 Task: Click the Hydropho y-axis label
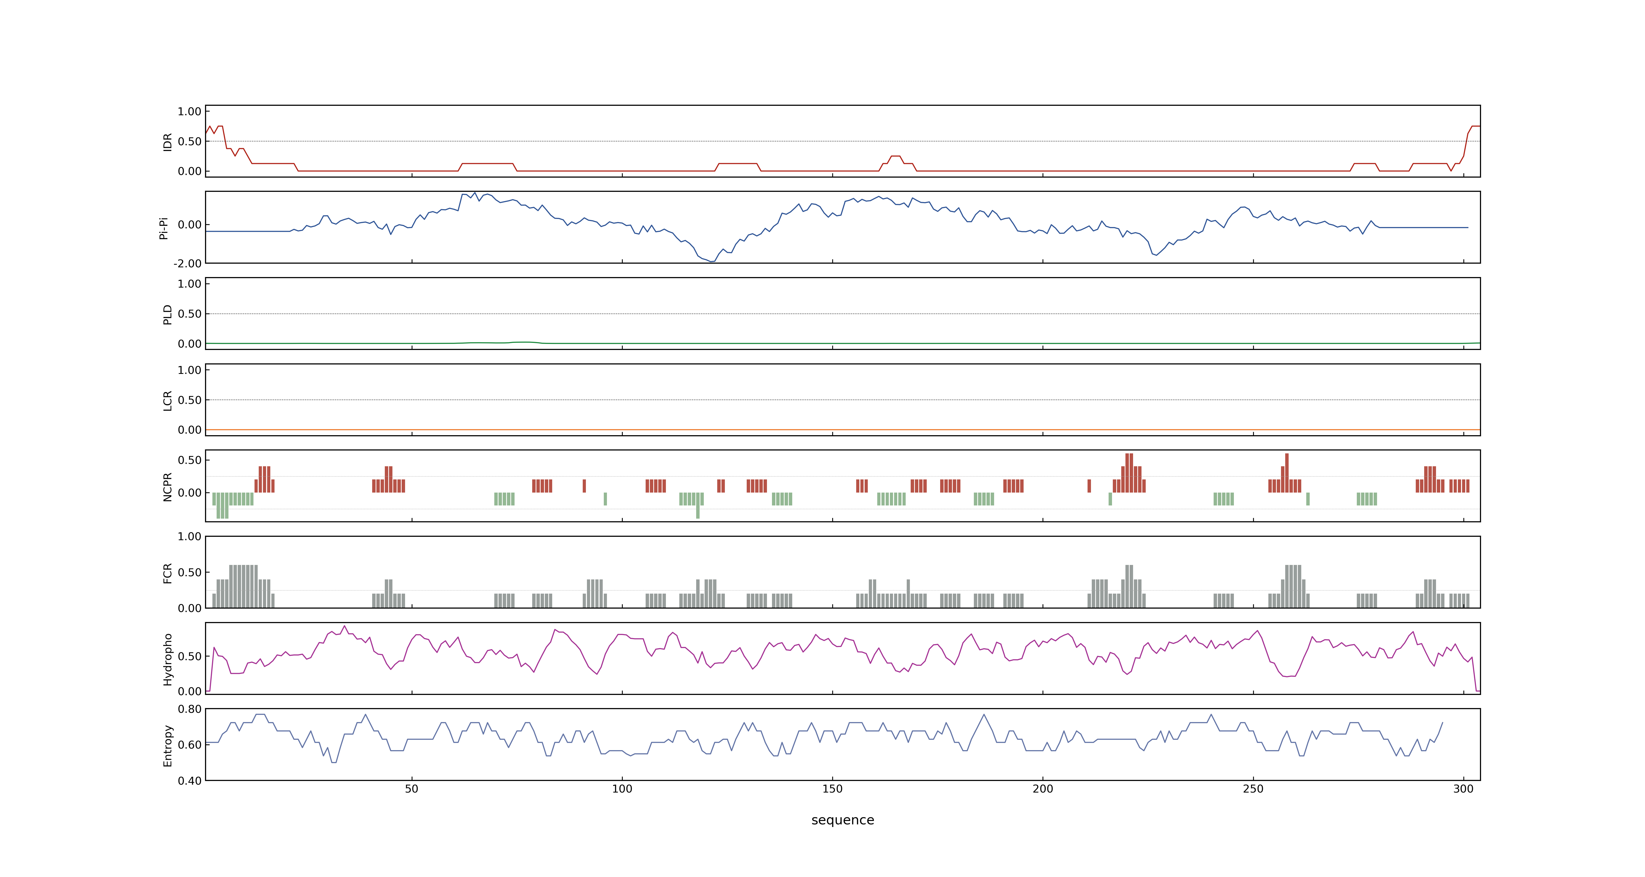tap(168, 659)
